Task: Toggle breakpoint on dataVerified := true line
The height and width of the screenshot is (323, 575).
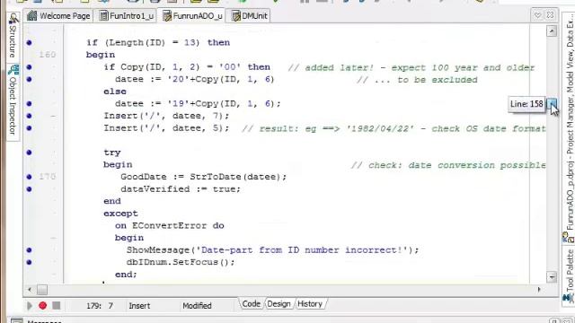Action: 30,189
